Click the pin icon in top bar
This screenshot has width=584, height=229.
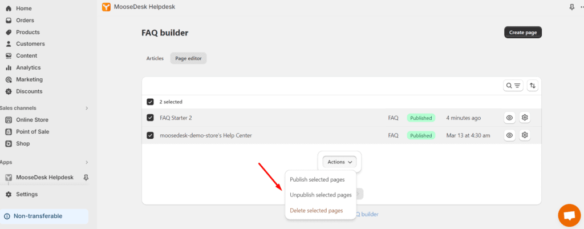click(x=571, y=7)
